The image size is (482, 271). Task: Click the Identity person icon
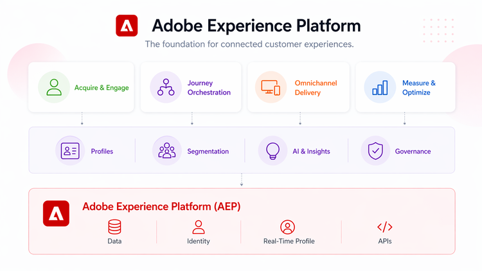click(x=199, y=227)
